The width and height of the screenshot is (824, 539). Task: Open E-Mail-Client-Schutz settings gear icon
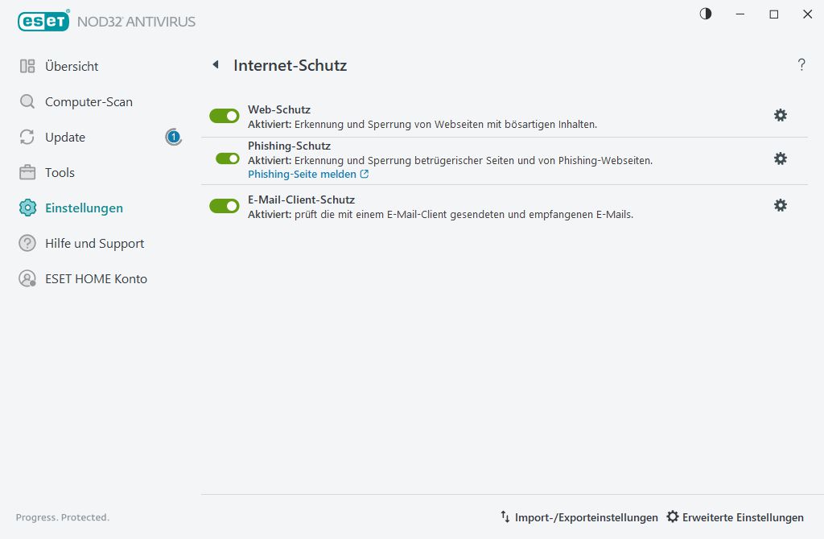tap(780, 205)
